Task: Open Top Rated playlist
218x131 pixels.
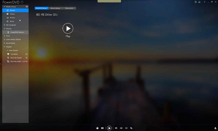Action: tap(15, 54)
